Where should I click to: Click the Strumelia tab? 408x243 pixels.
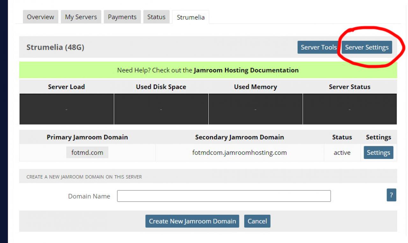(191, 17)
